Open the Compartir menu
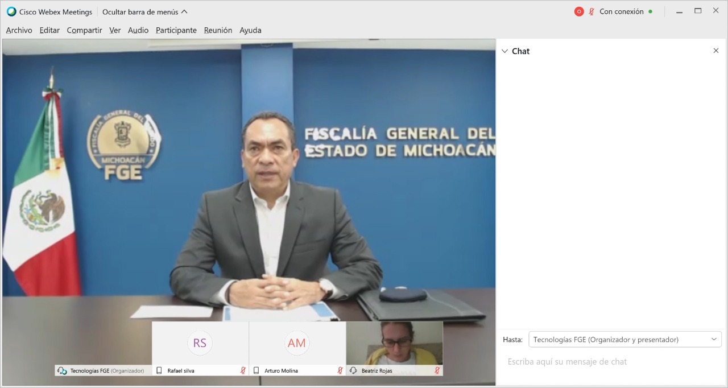Screen dimensions: 728x388 (x=84, y=30)
